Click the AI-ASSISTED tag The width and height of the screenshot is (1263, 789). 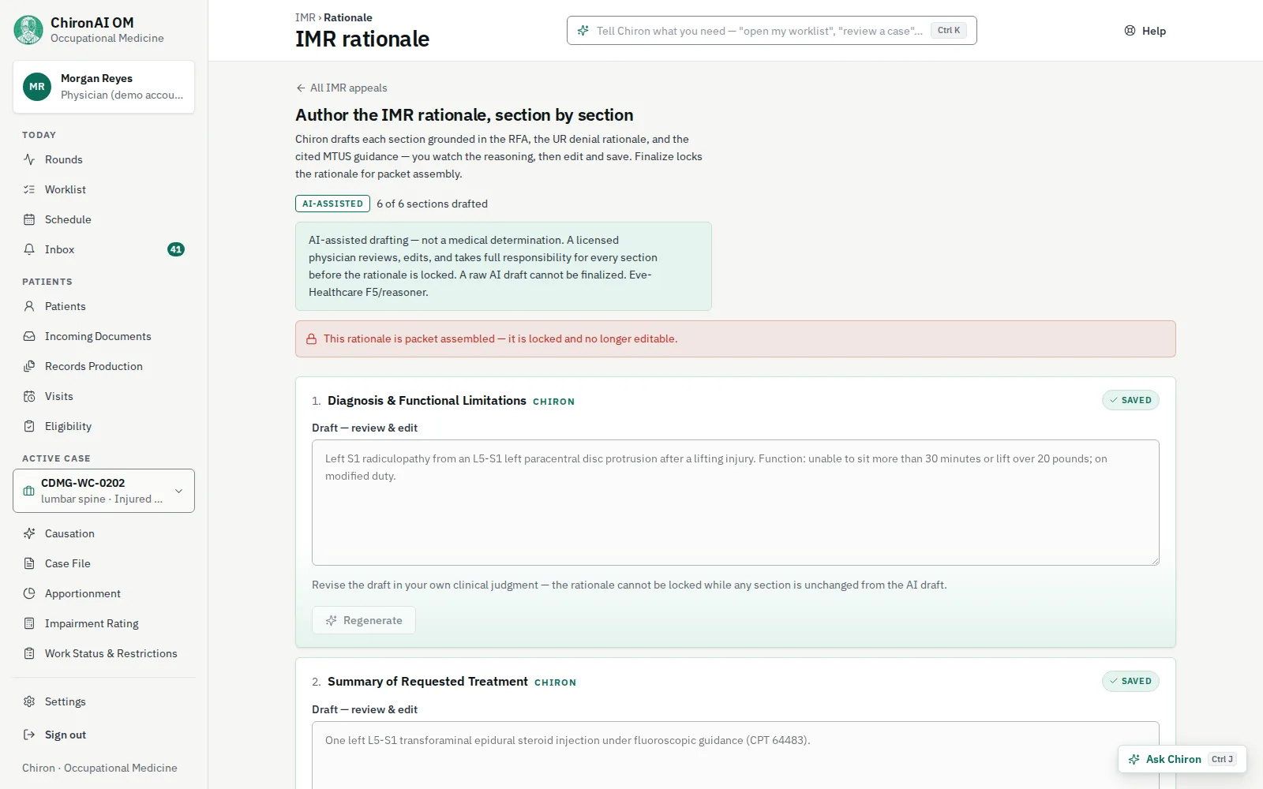[x=332, y=204]
